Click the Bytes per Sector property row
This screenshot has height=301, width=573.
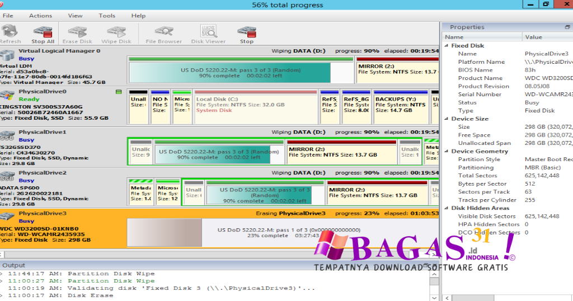tap(508, 184)
